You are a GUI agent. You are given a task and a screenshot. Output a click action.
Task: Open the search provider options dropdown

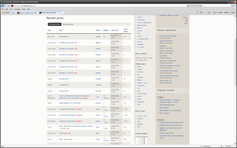pyautogui.click(x=235, y=6)
